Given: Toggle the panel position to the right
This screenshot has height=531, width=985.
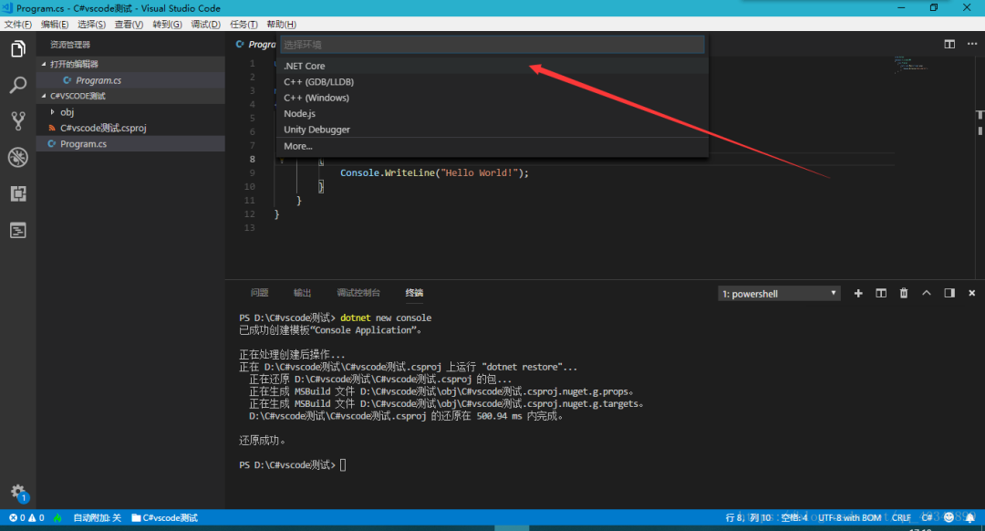Looking at the screenshot, I should click(949, 293).
